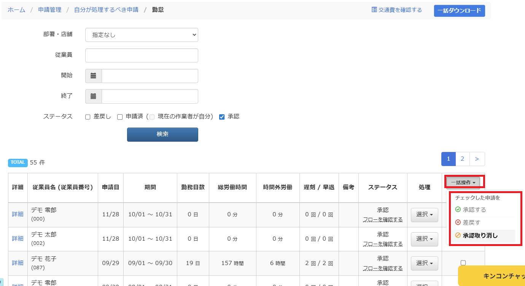This screenshot has height=286, width=525.
Task: Click the 検索 button
Action: pos(162,134)
